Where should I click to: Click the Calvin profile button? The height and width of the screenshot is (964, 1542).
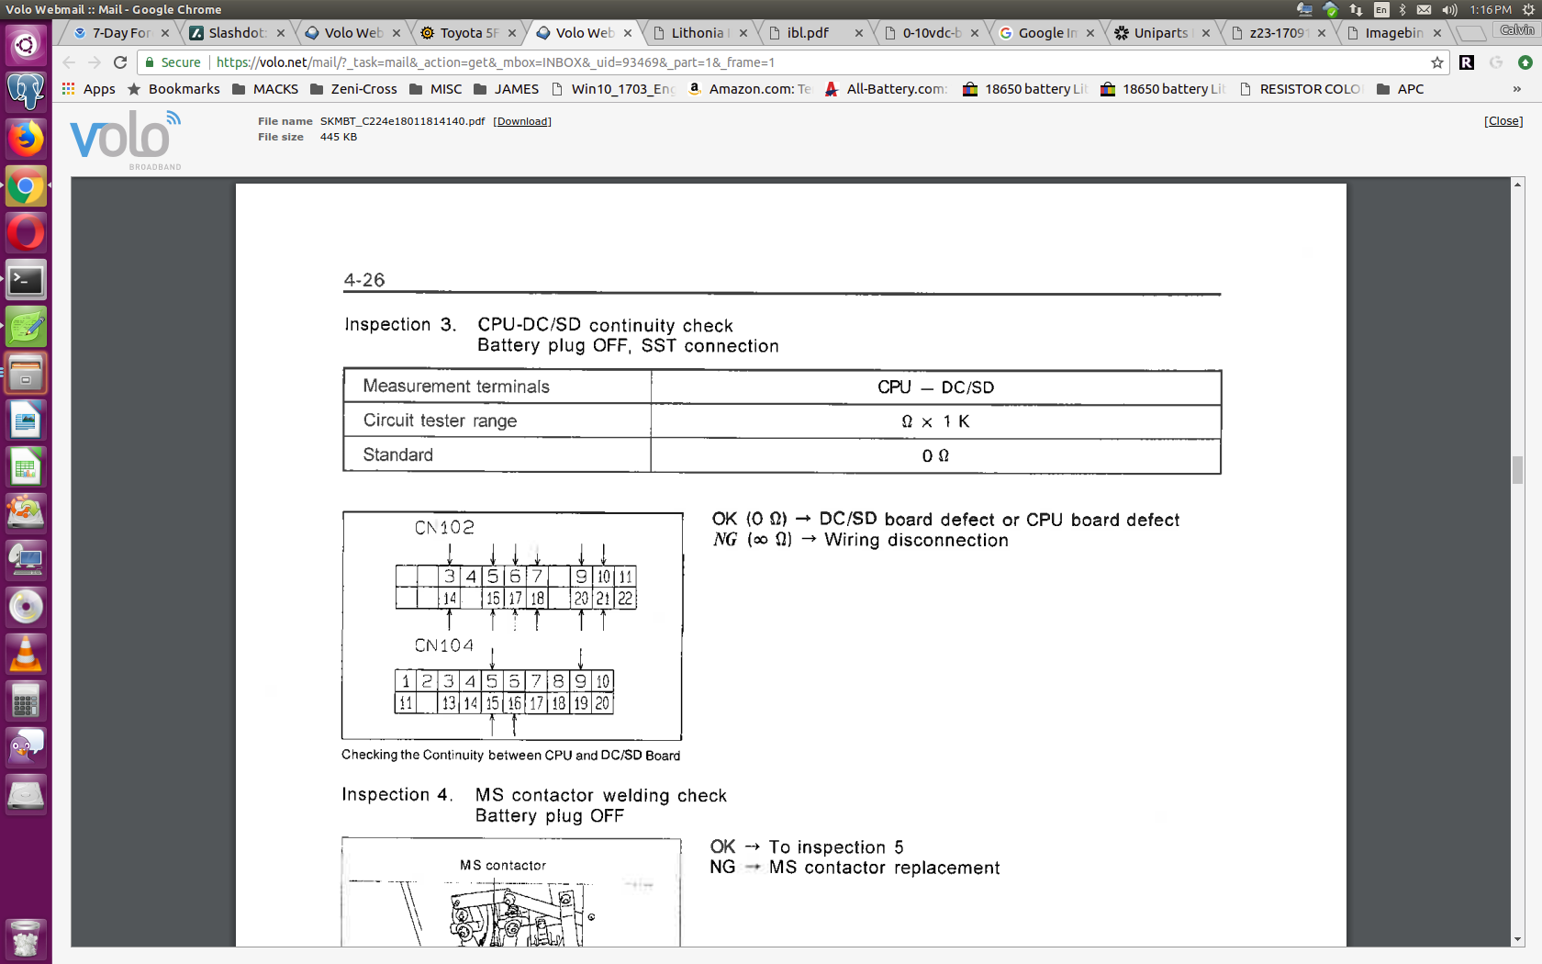[x=1516, y=29]
